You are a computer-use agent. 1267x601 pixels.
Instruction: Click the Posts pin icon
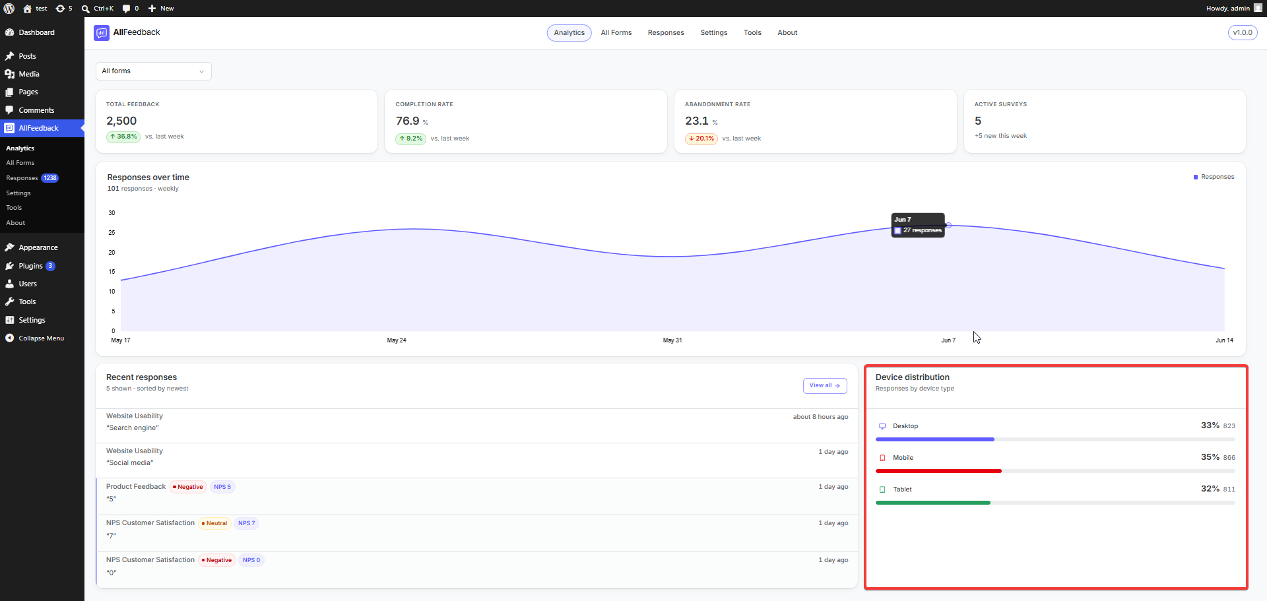(10, 56)
